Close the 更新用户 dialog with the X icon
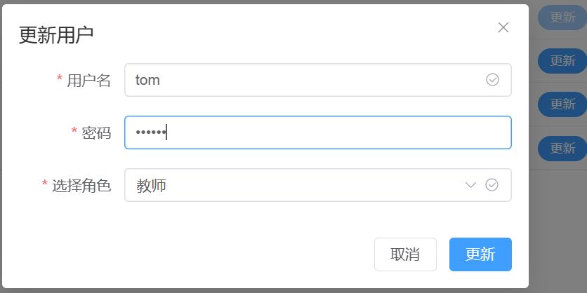Viewport: 587px width, 293px height. point(503,27)
